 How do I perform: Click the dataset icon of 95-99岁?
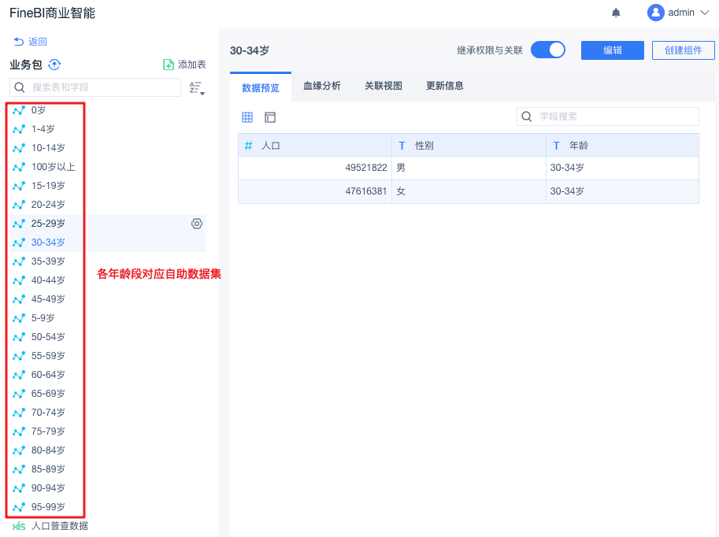(x=19, y=507)
